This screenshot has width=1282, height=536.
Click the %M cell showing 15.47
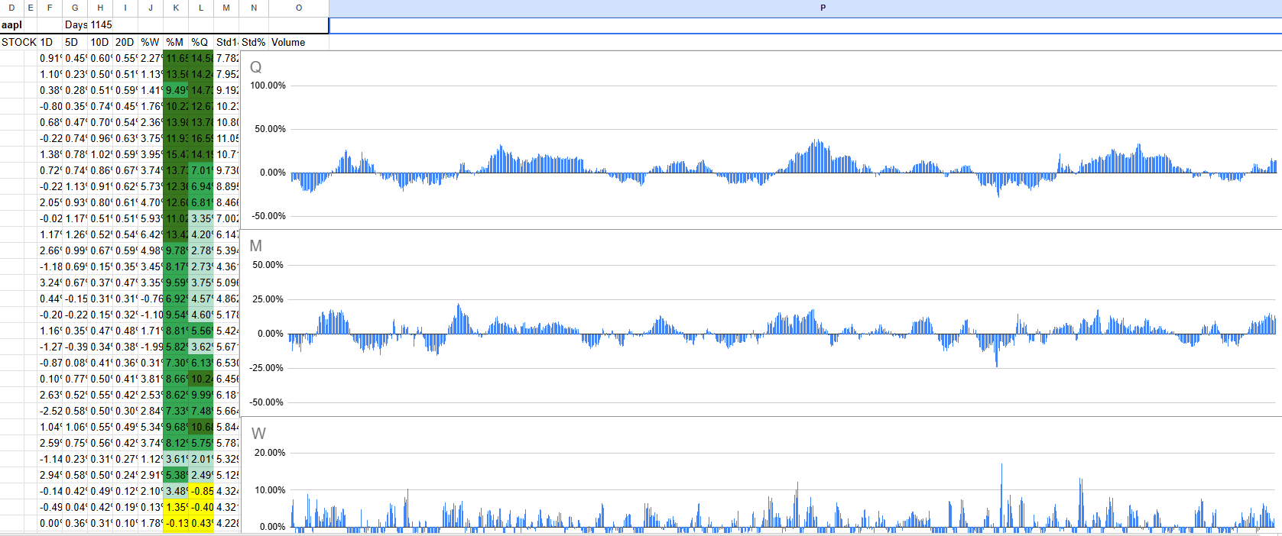coord(176,154)
